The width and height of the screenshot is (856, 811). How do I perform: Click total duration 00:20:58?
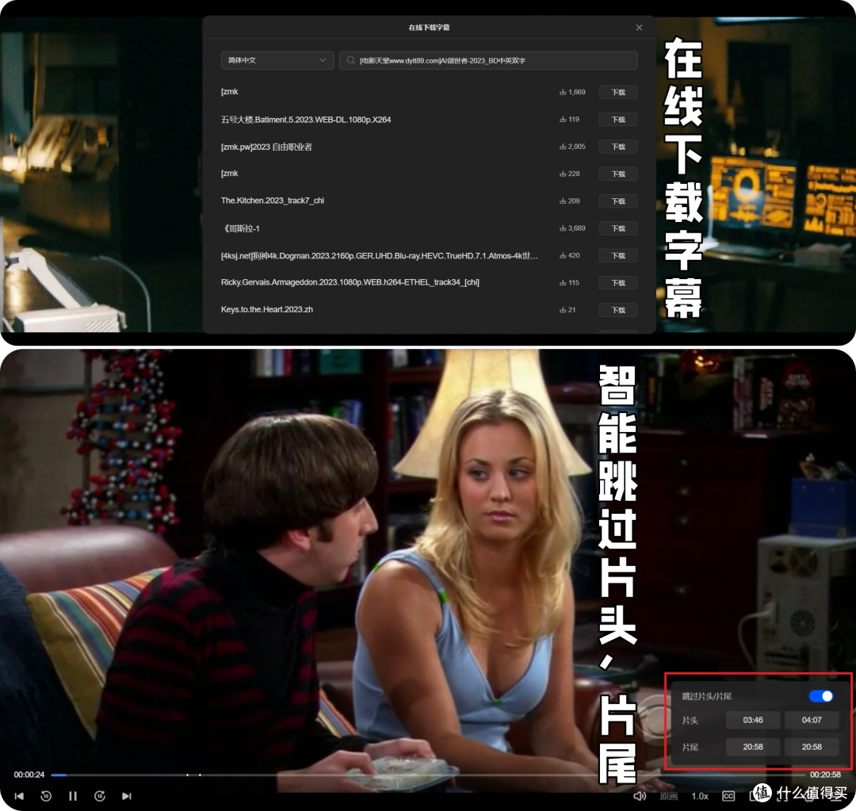click(825, 775)
